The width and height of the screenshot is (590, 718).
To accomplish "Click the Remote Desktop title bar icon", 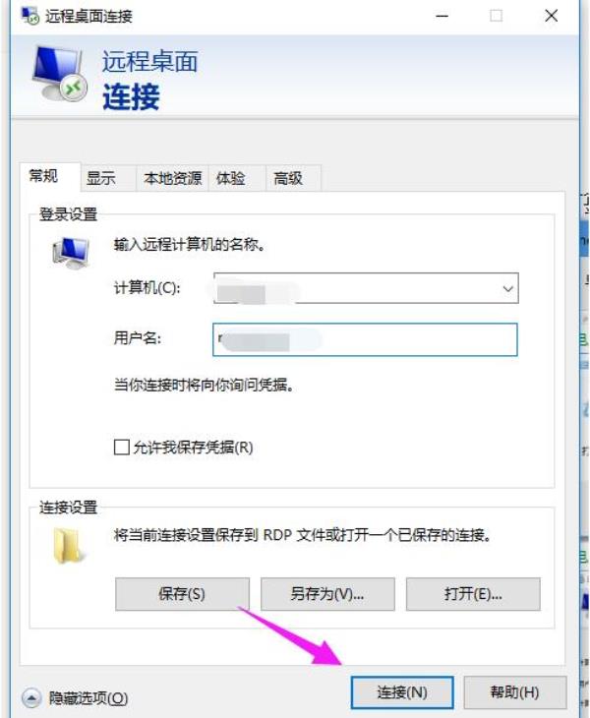I will tap(30, 15).
